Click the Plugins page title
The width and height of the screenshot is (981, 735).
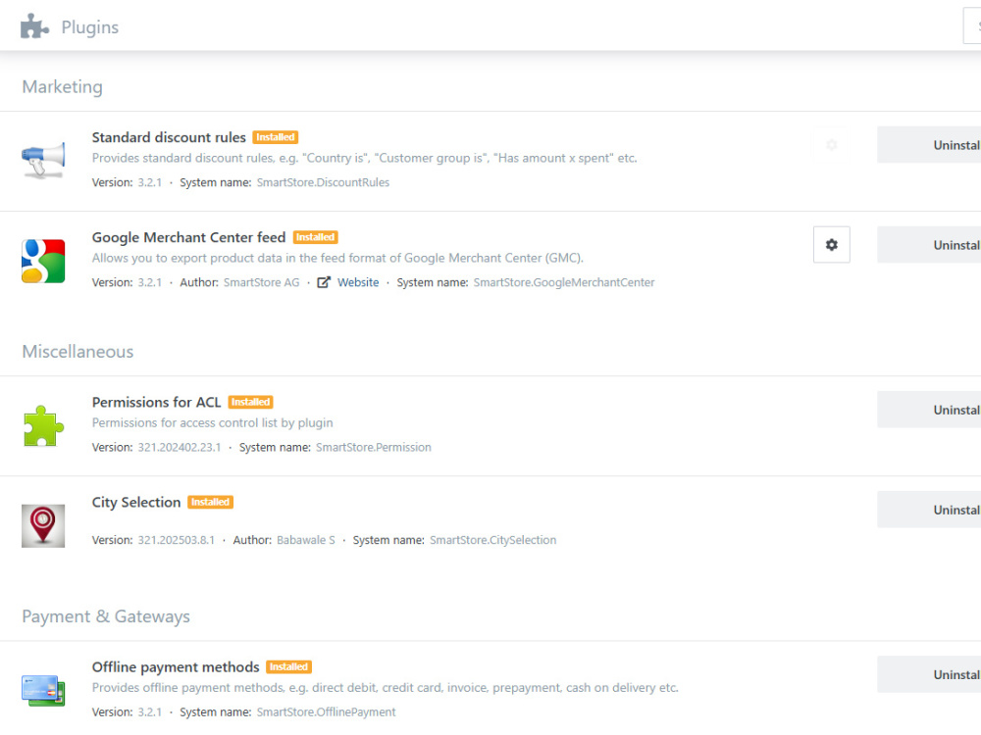click(90, 27)
